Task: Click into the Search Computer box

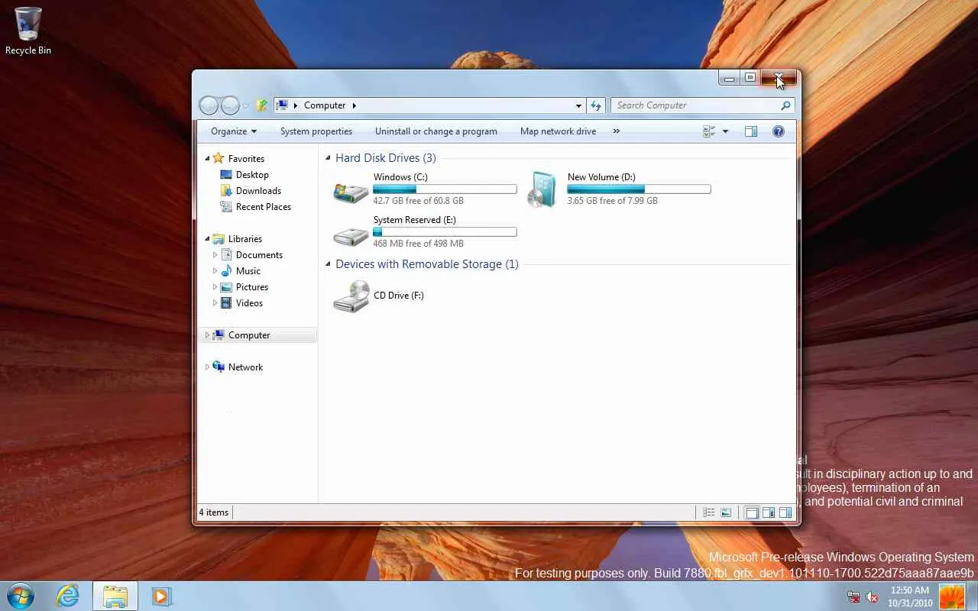Action: (x=695, y=105)
